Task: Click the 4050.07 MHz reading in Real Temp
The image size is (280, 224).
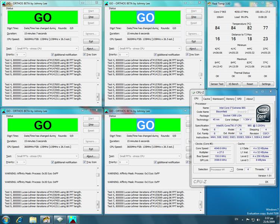Action: click(x=241, y=12)
